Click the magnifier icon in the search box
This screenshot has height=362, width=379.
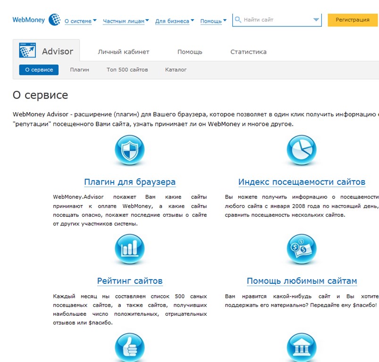coord(238,20)
